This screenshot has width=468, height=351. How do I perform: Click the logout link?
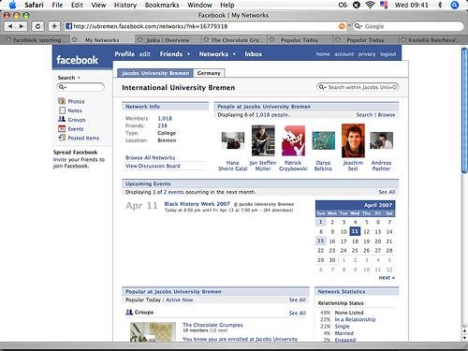click(388, 54)
